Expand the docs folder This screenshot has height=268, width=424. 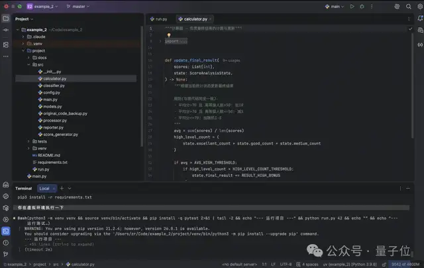tap(28, 58)
